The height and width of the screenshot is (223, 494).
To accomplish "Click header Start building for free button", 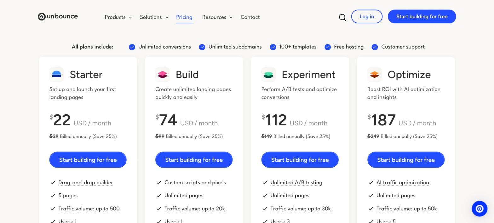I will tap(422, 16).
